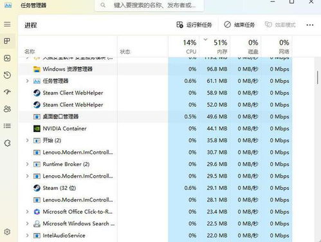Sort by the 网络 network column
Screen dimensions: 321x242
(277, 46)
